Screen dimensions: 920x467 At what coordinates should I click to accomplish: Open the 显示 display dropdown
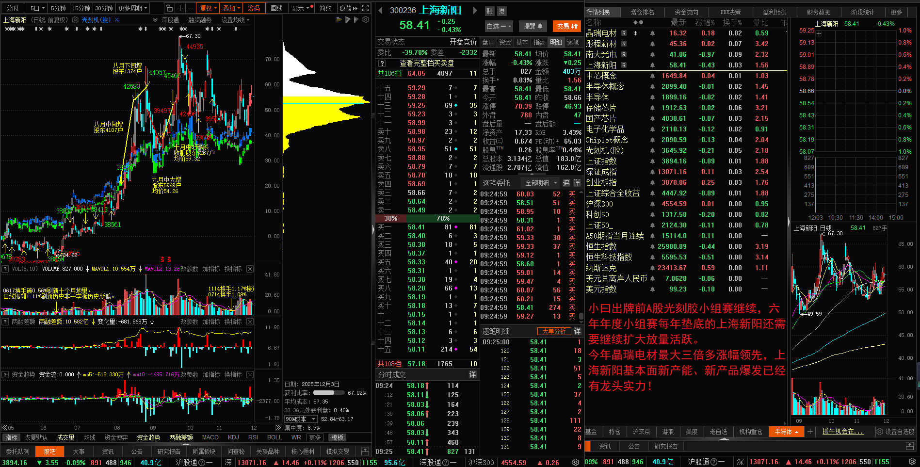pos(301,8)
